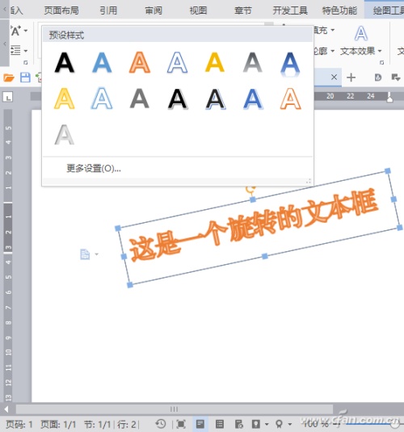Switch to the 开发工具 tab
The width and height of the screenshot is (404, 432).
click(x=290, y=10)
